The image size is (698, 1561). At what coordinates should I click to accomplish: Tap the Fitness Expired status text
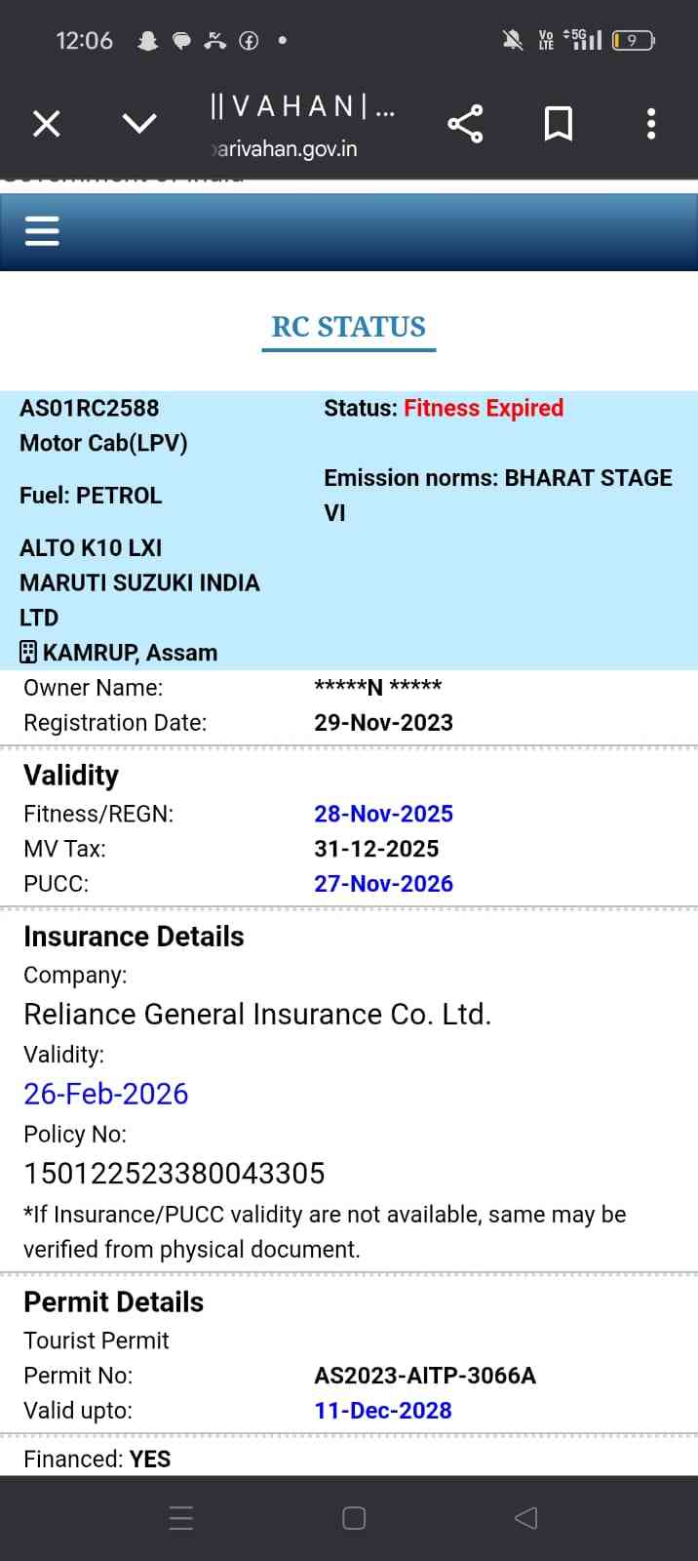[484, 408]
